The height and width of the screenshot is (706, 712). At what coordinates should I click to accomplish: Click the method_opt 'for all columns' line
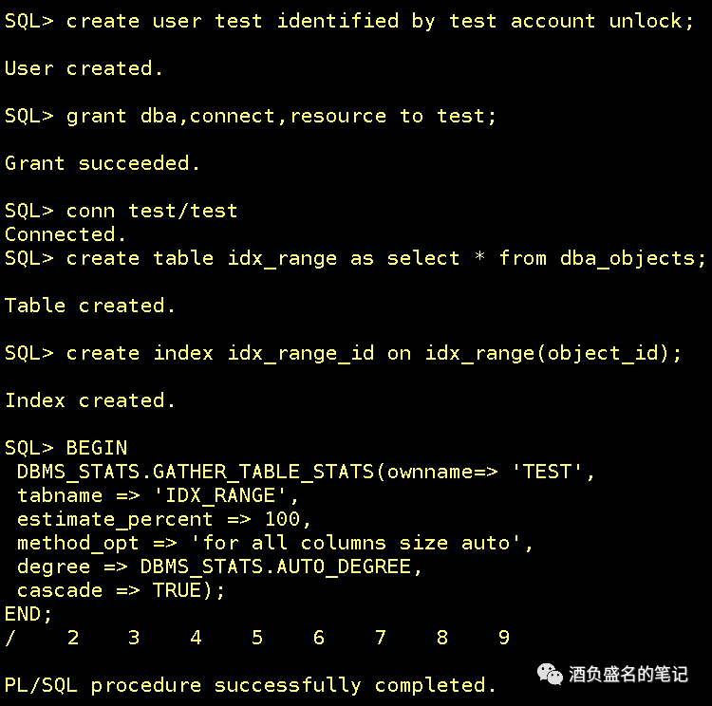(x=275, y=543)
